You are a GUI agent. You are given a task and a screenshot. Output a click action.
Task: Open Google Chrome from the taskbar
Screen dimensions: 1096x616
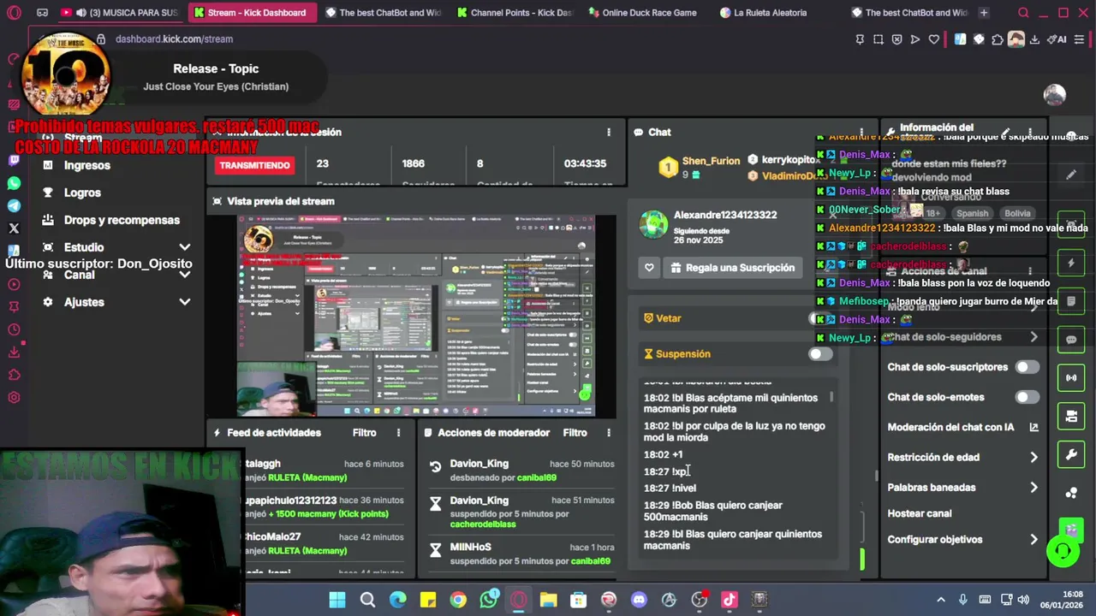coord(458,600)
